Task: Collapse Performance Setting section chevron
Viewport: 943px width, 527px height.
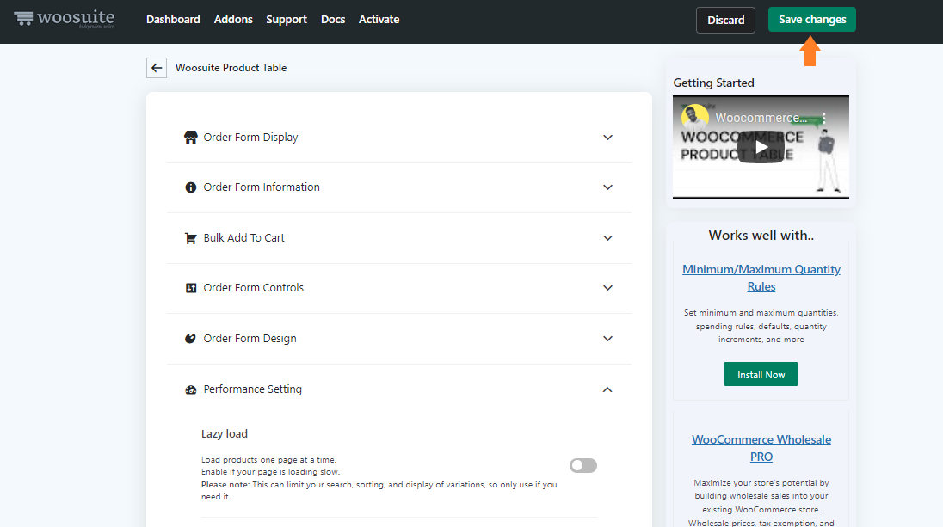Action: tap(607, 389)
